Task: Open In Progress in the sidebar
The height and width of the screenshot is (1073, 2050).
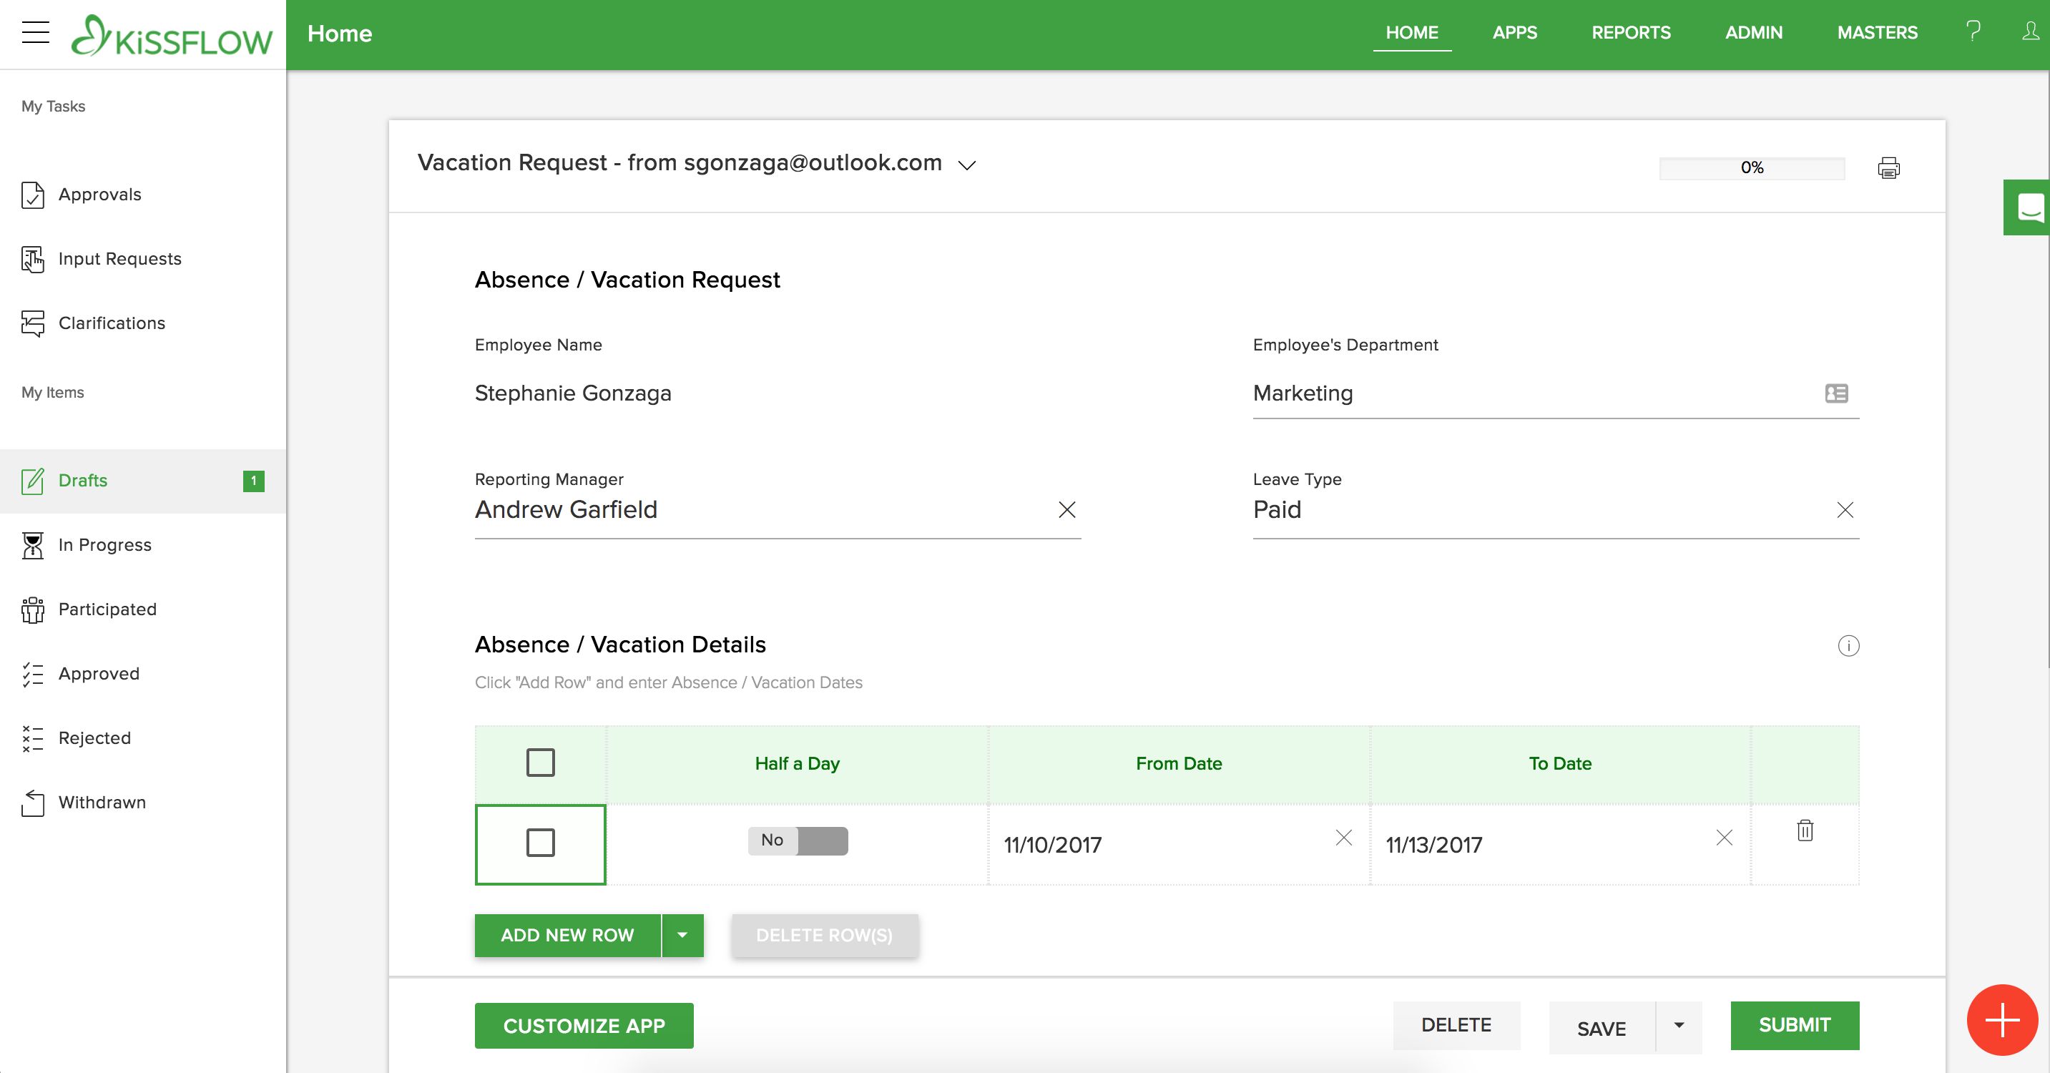Action: pos(104,545)
